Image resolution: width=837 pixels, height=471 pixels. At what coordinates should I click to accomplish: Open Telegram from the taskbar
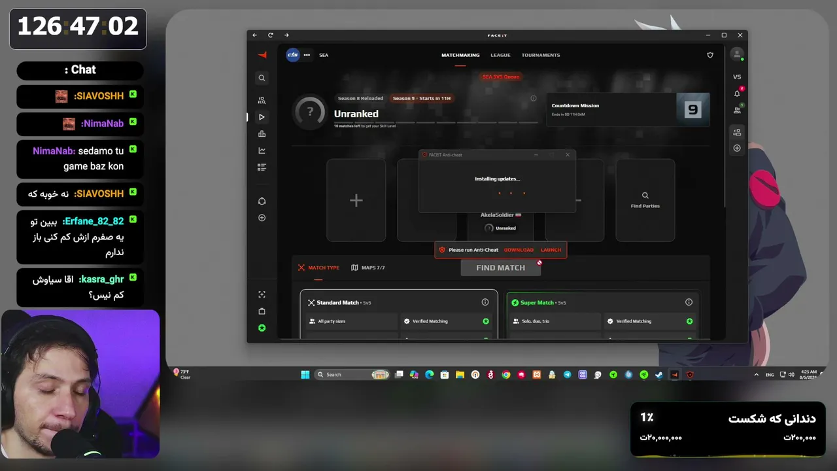567,375
